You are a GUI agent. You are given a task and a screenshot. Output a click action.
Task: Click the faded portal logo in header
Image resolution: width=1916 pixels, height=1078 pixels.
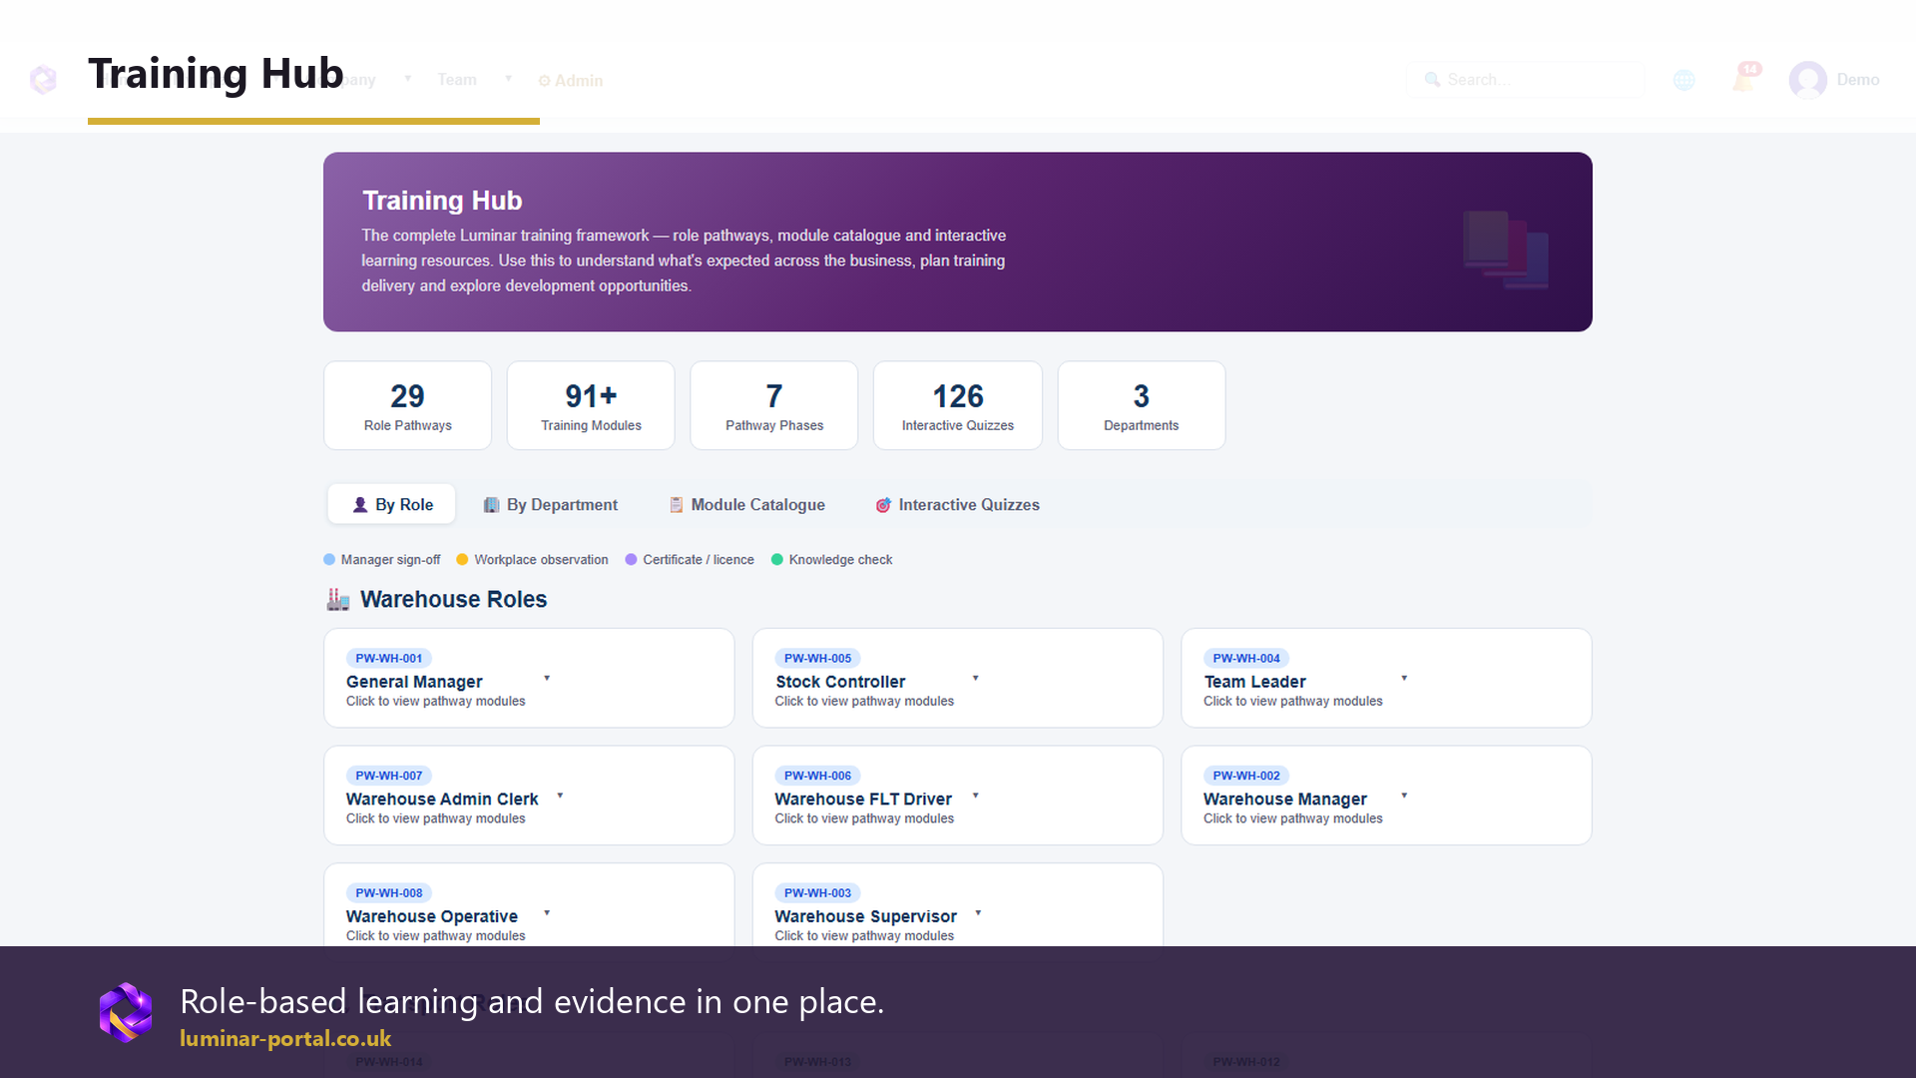(43, 79)
